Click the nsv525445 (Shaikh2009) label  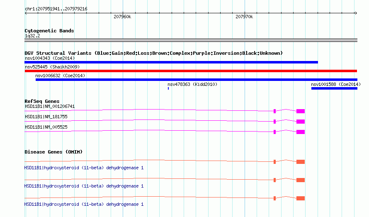52,67
